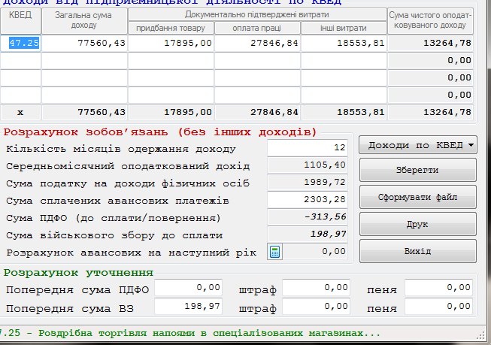Select the пеня field in ВЗ row
This screenshot has height=345, width=491.
[x=439, y=307]
